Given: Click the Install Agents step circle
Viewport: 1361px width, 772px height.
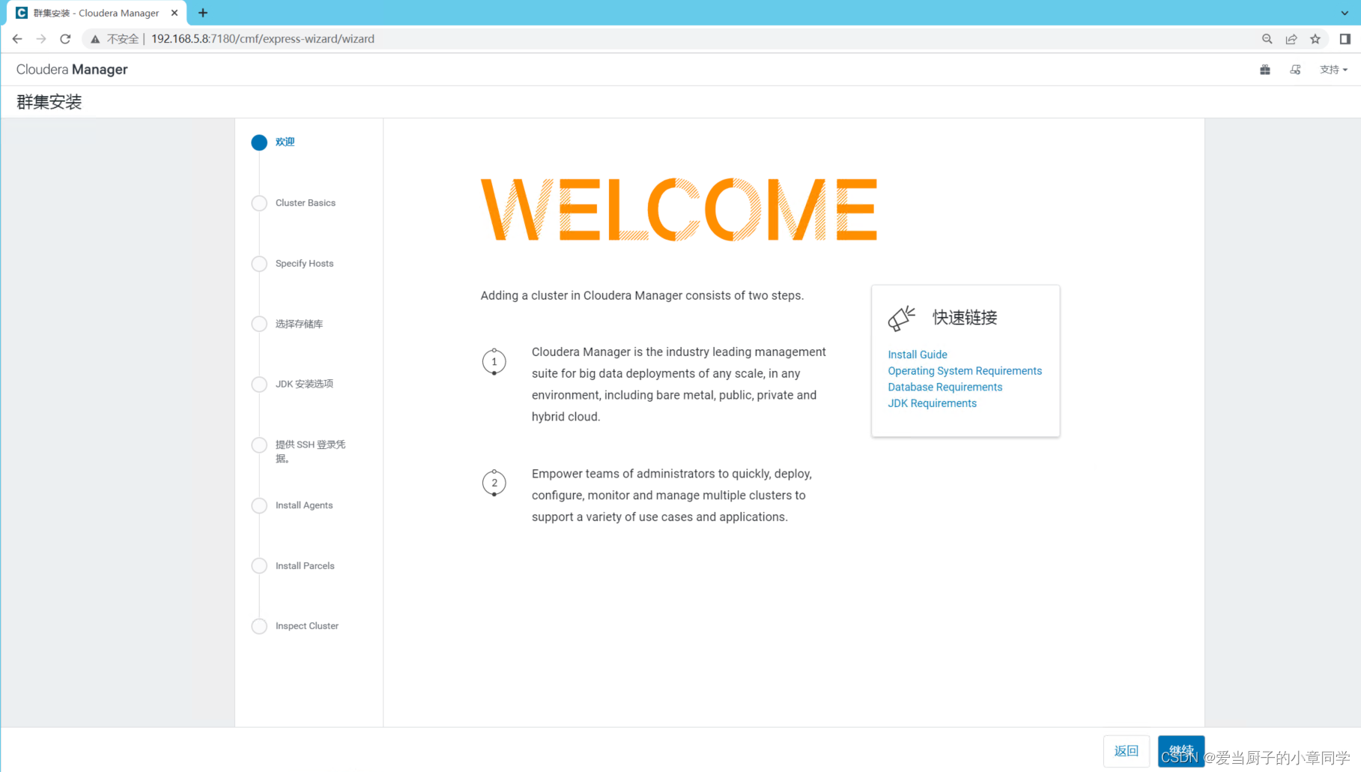Looking at the screenshot, I should click(x=259, y=506).
